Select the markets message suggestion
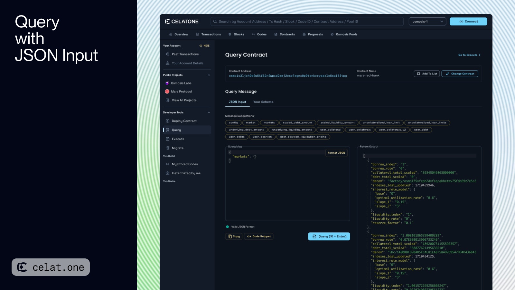Viewport: 515px width, 290px height. coord(269,123)
